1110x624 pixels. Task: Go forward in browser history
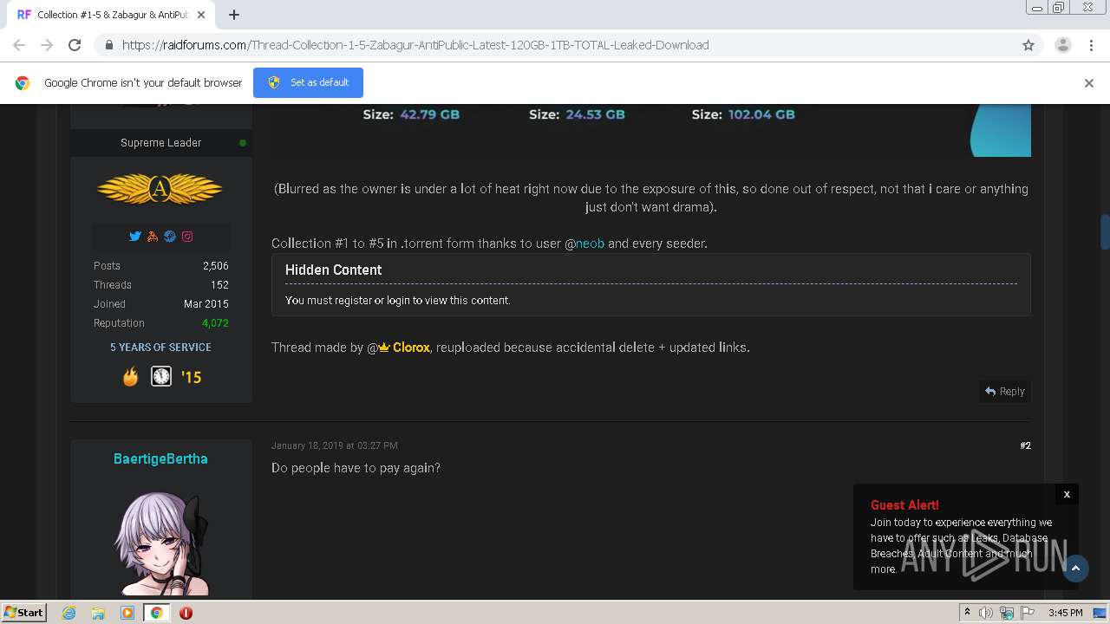click(47, 45)
